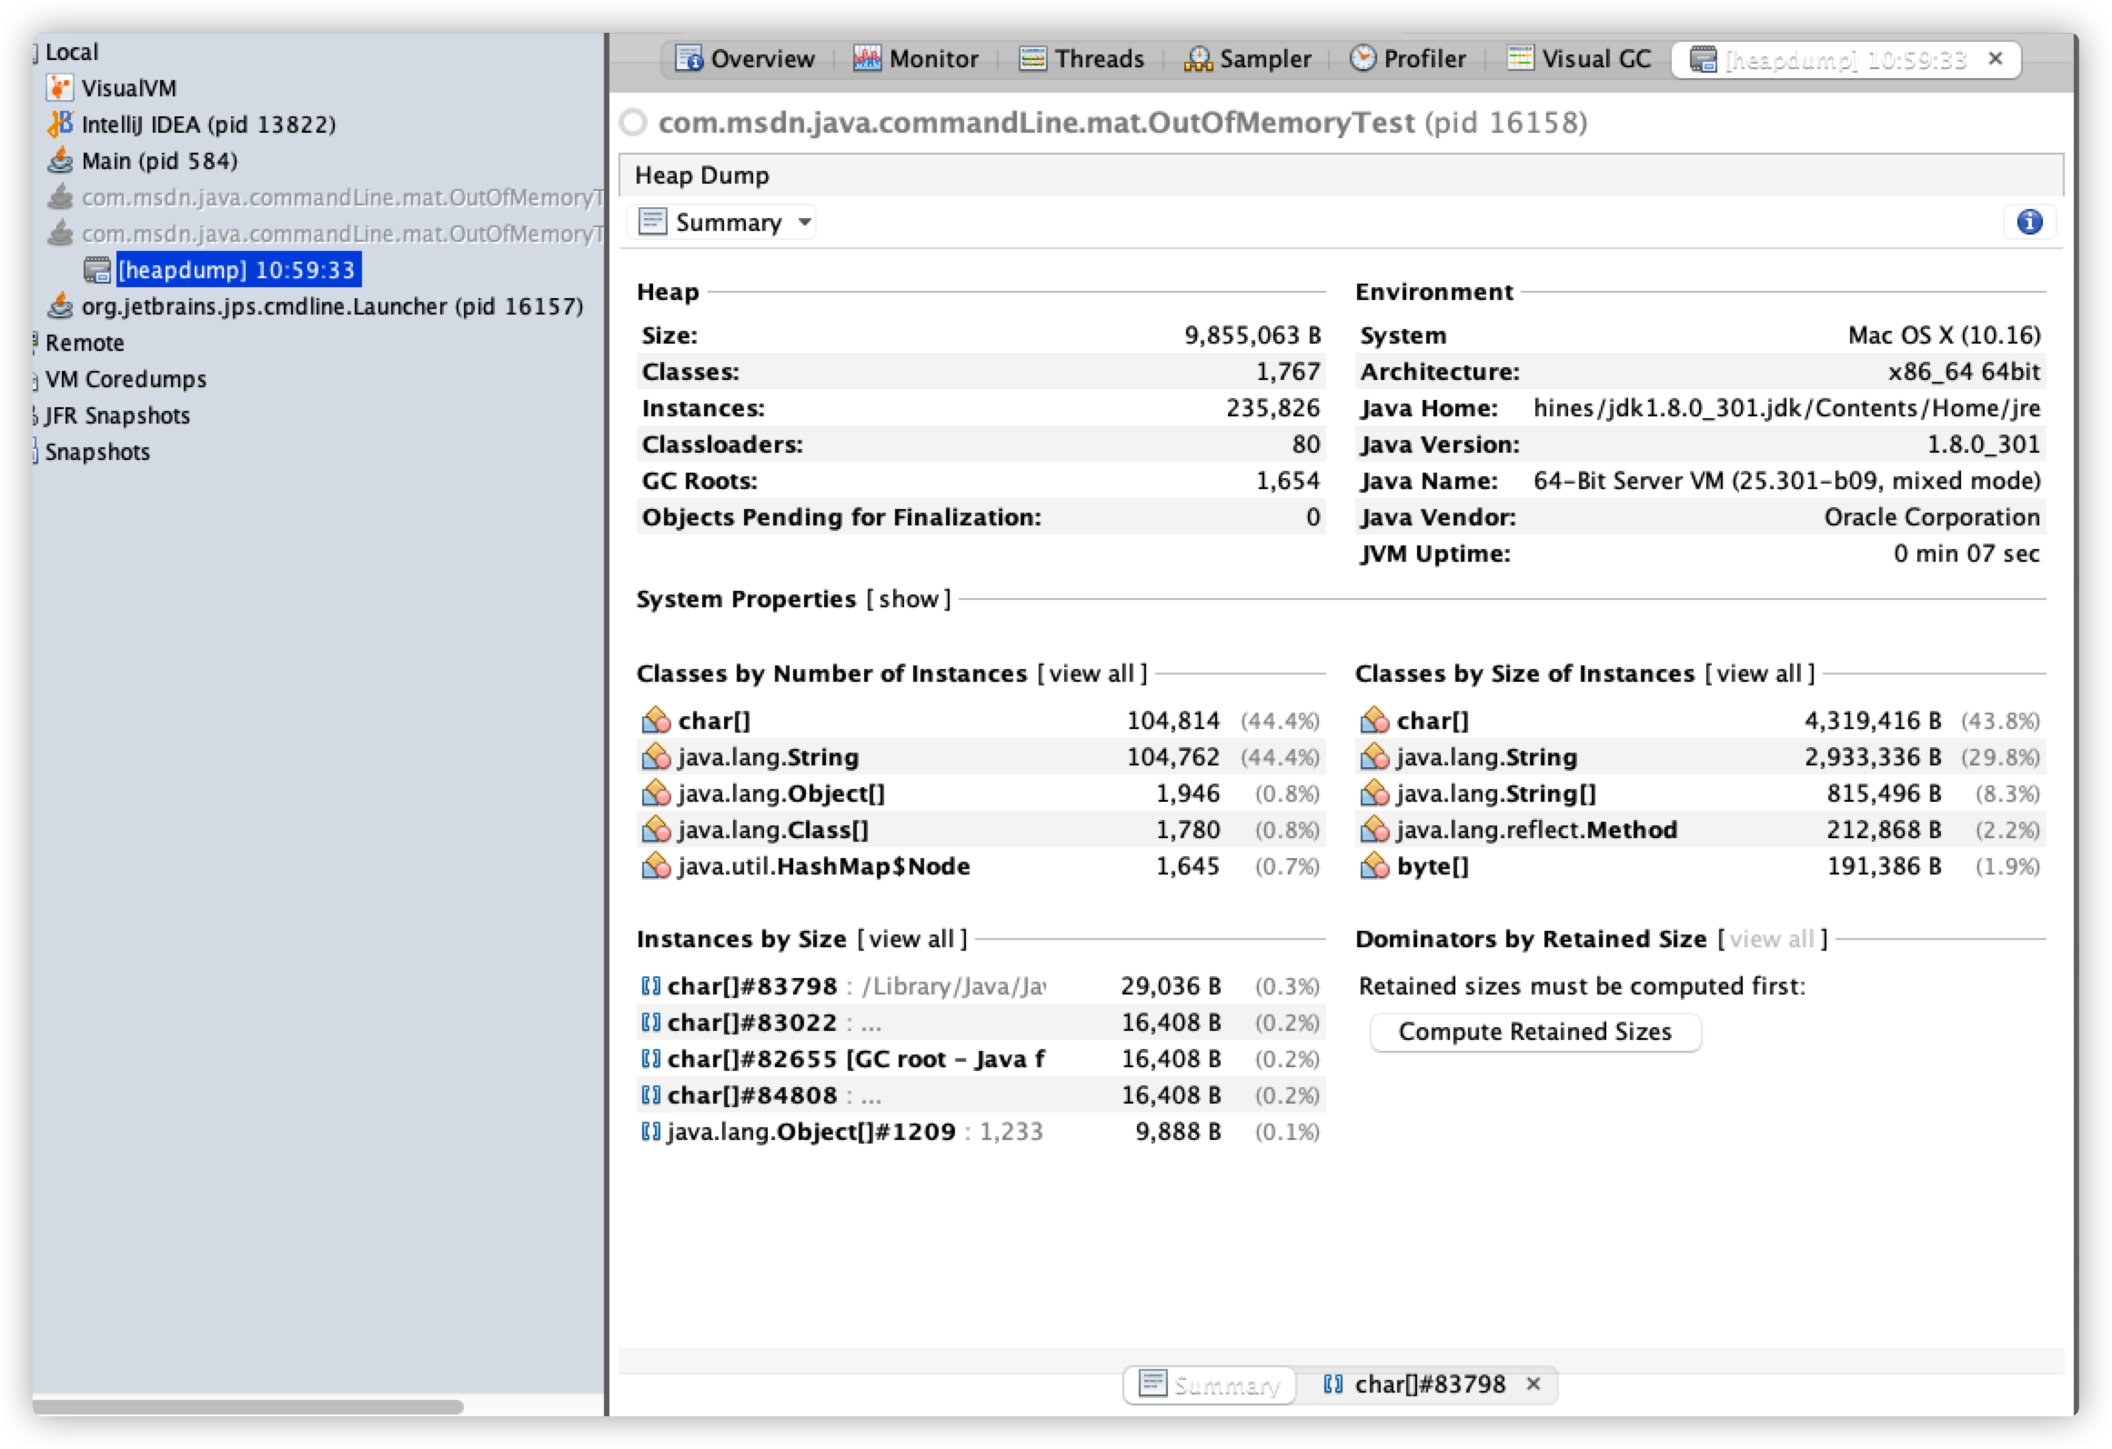Click the info icon in Heap Dump toolbar
Viewport: 2112px width, 1449px height.
coord(2029,222)
